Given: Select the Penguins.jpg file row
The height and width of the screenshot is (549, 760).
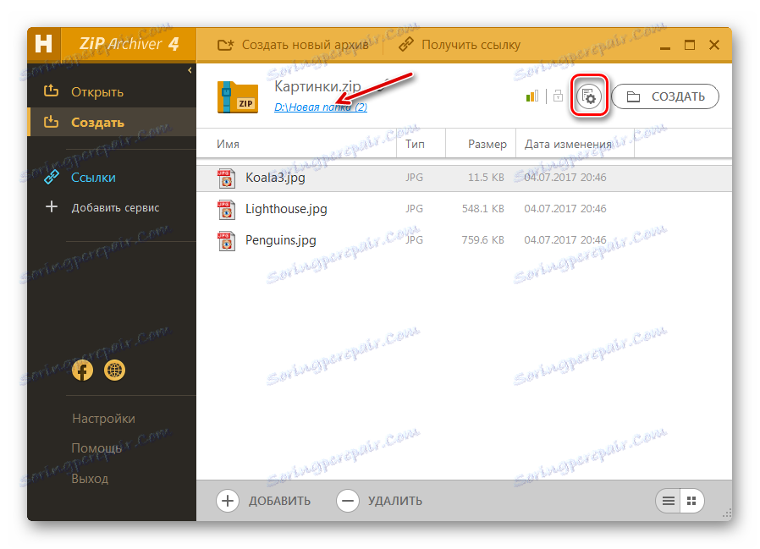Looking at the screenshot, I should tap(465, 240).
